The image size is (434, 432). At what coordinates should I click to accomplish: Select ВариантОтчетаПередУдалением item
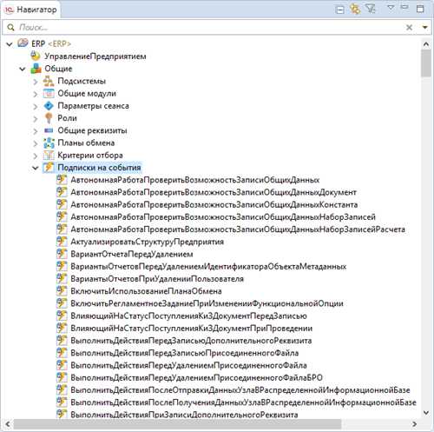tap(132, 254)
